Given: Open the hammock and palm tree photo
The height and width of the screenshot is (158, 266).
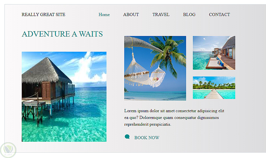Looking at the screenshot, I should 155,68.
